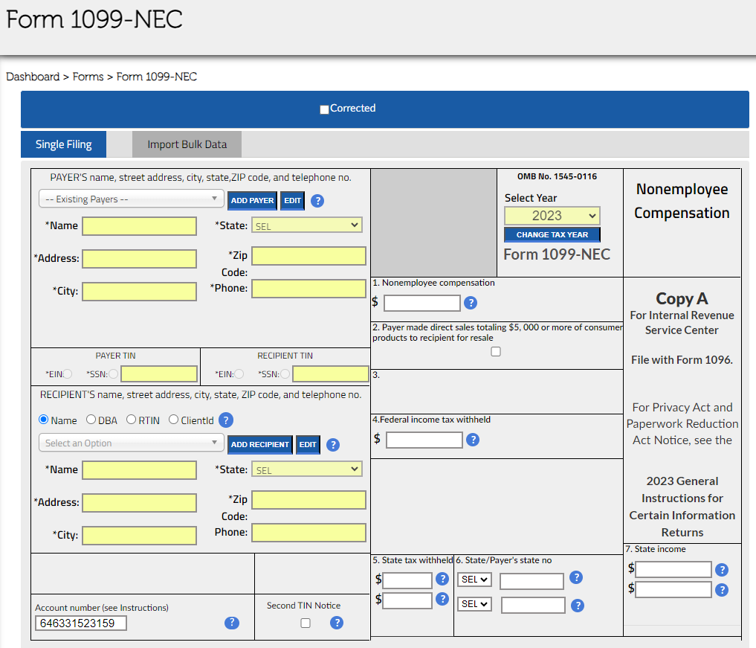Click the CHANGE TAX YEAR button

pyautogui.click(x=552, y=234)
